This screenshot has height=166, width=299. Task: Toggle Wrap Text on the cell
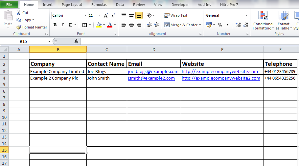(x=176, y=15)
